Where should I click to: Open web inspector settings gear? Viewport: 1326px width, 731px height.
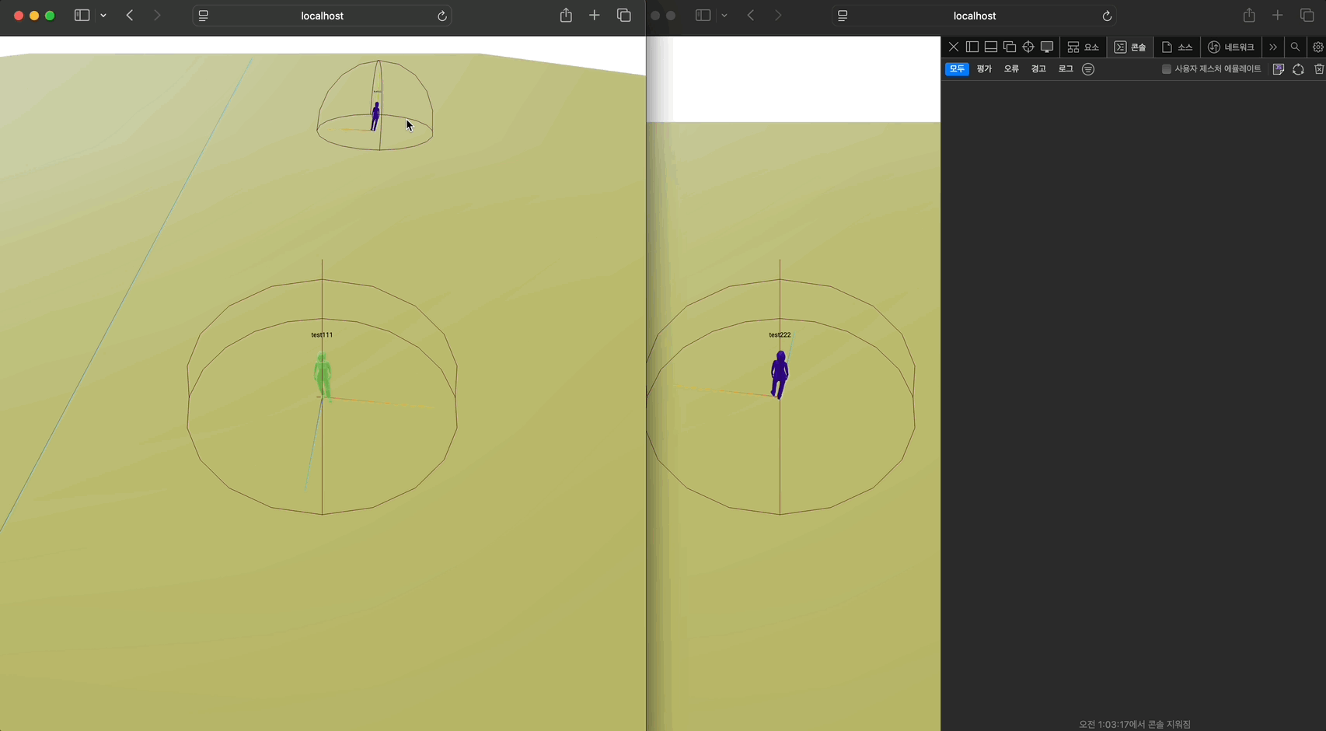click(x=1318, y=47)
